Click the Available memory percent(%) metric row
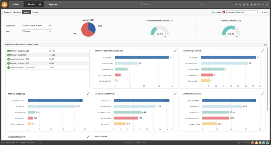This screenshot has height=145, width=271. [48, 67]
